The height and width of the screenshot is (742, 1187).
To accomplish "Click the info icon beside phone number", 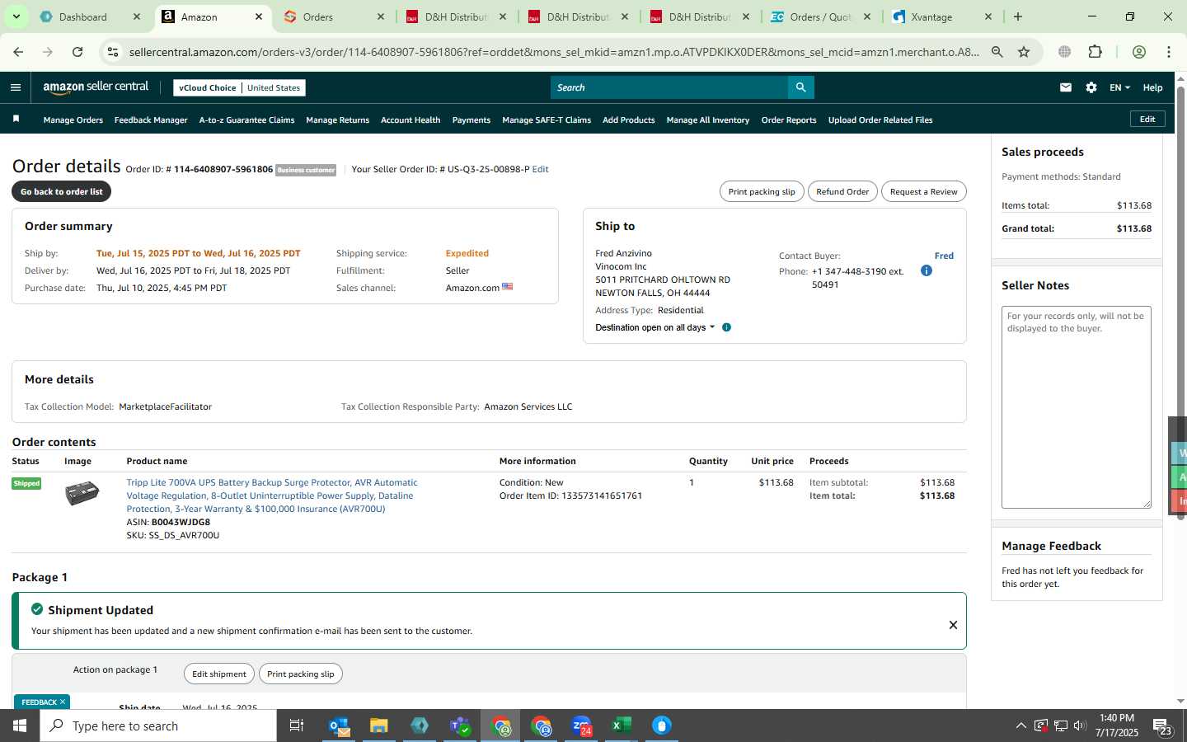I will (x=927, y=270).
